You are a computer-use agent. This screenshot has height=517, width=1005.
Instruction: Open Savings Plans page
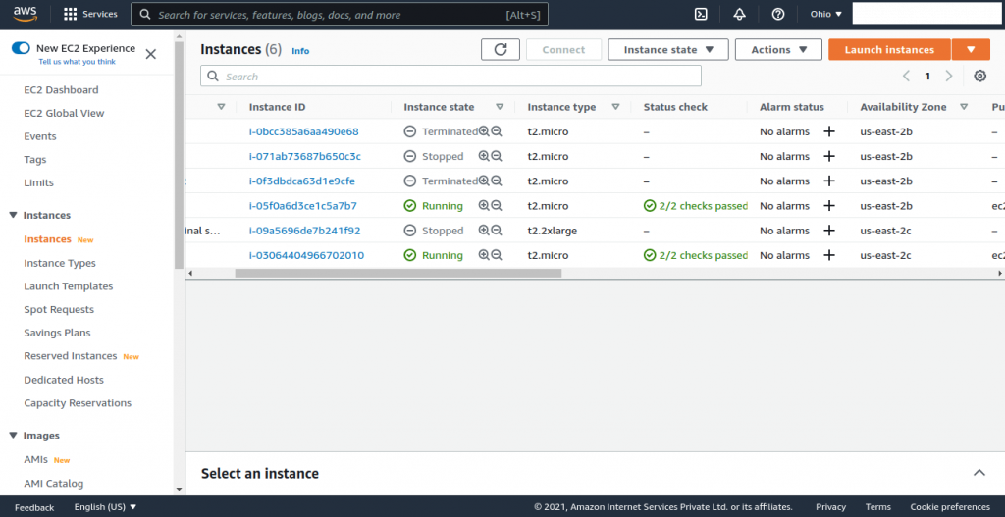pos(57,333)
